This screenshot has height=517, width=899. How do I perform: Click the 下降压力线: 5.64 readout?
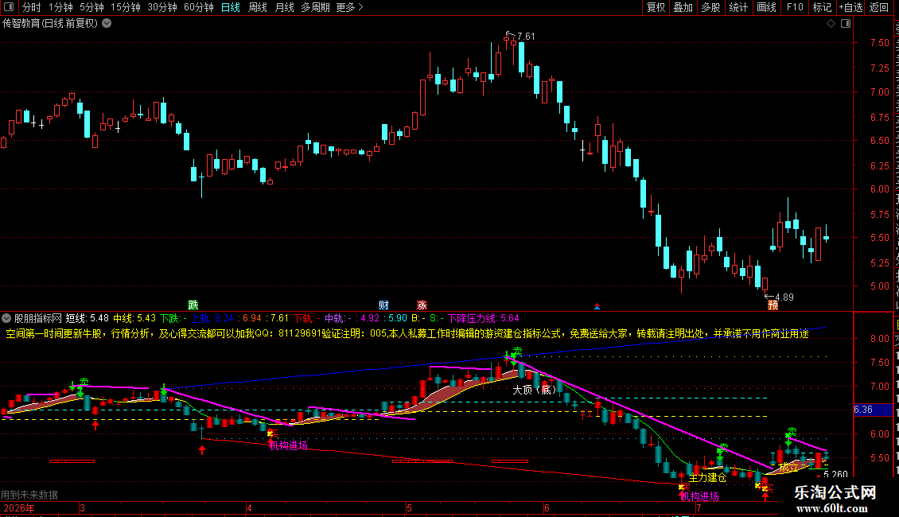point(484,318)
